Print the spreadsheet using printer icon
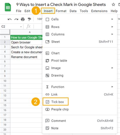Screen dimensions: 120x135 pos(23,19)
